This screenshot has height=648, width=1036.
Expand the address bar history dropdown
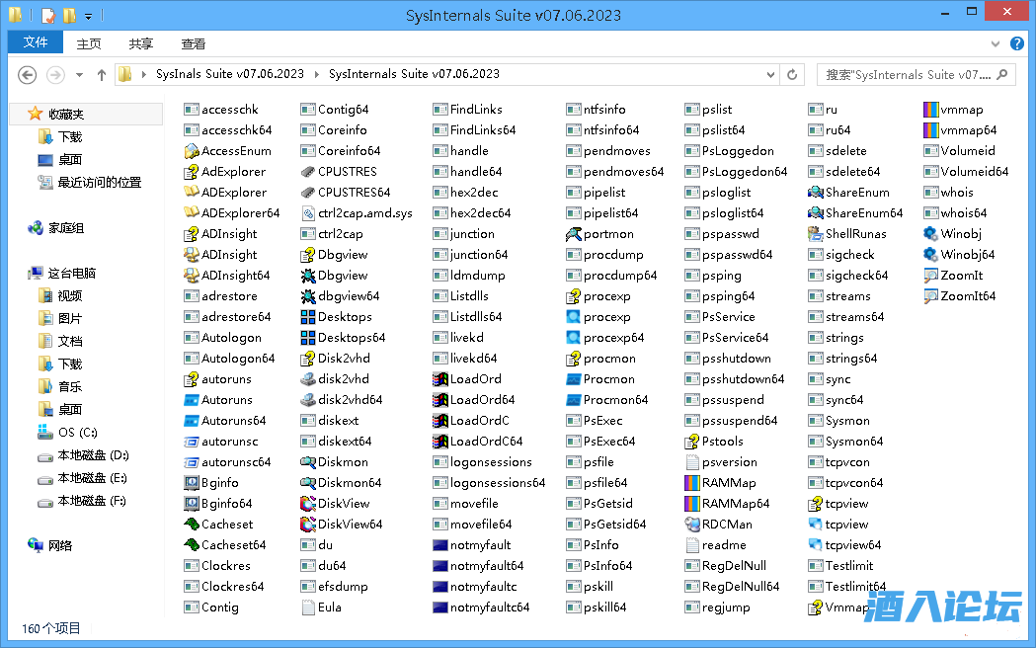771,74
